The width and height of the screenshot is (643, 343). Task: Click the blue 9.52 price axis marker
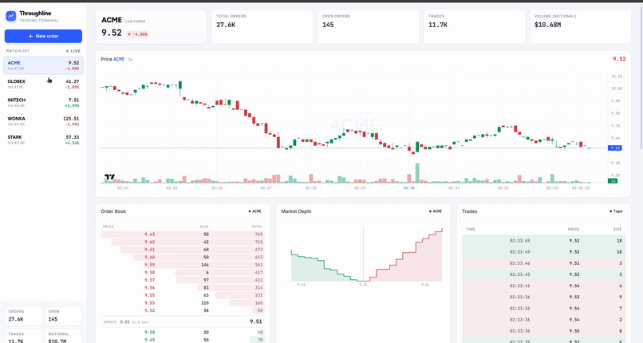tap(615, 148)
